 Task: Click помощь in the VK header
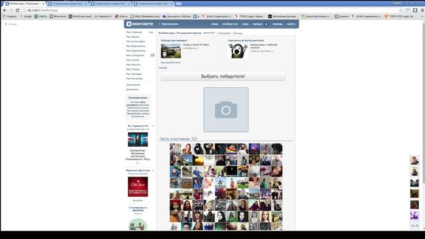(278, 24)
